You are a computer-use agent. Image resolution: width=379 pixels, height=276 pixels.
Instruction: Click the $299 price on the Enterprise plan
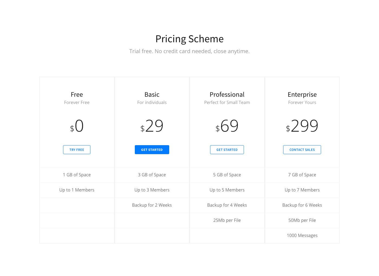[302, 126]
